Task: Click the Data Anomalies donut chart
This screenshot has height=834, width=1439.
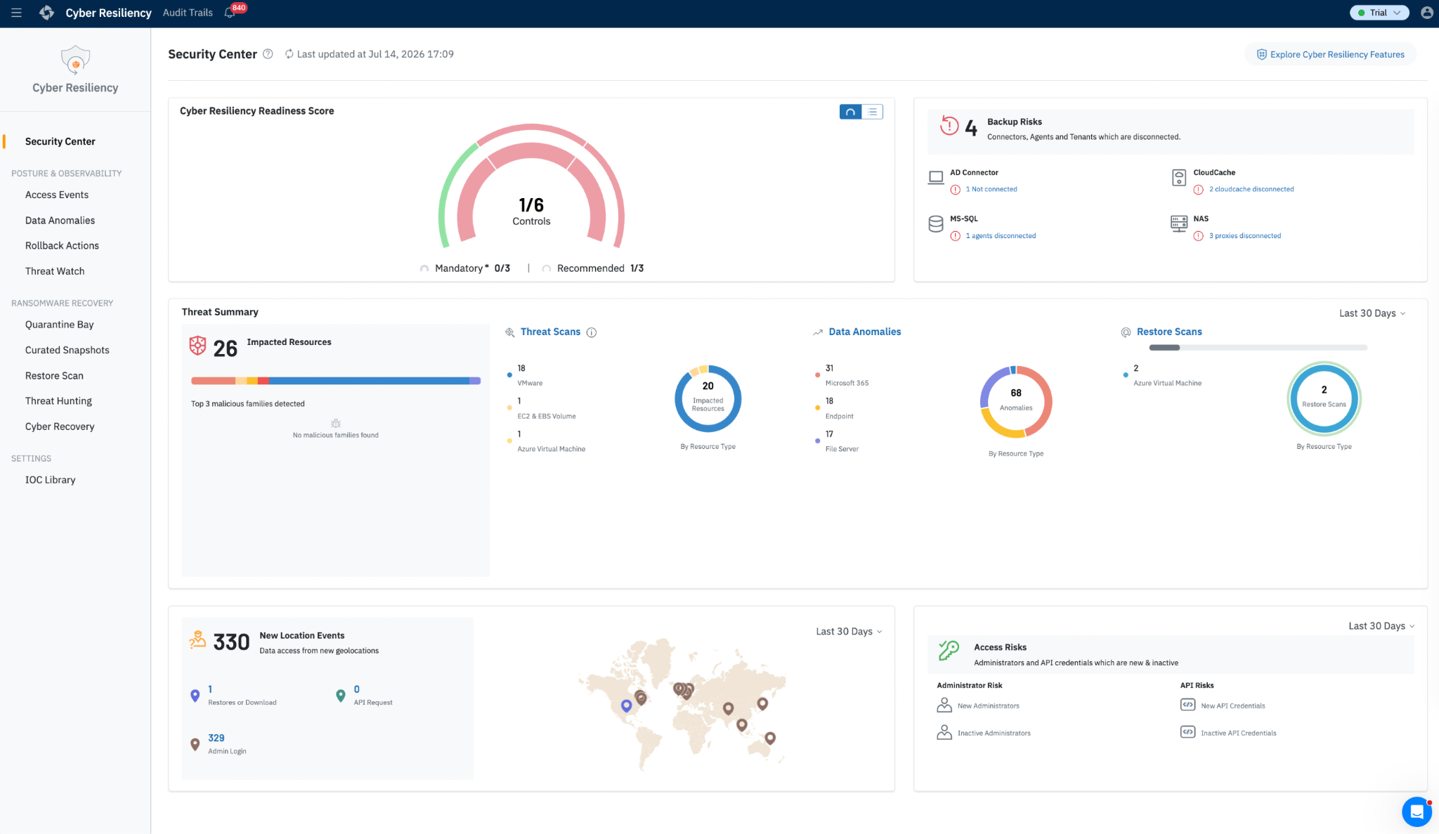Action: point(1016,401)
